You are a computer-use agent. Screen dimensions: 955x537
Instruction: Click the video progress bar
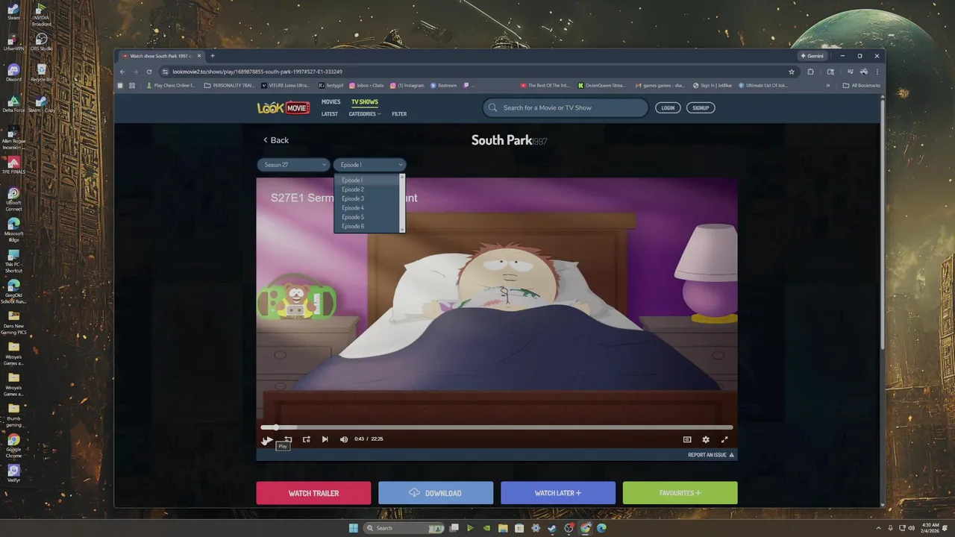[497, 427]
